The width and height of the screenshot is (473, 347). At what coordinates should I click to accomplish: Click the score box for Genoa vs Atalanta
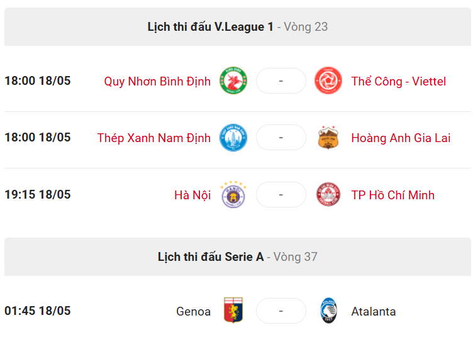tap(281, 311)
